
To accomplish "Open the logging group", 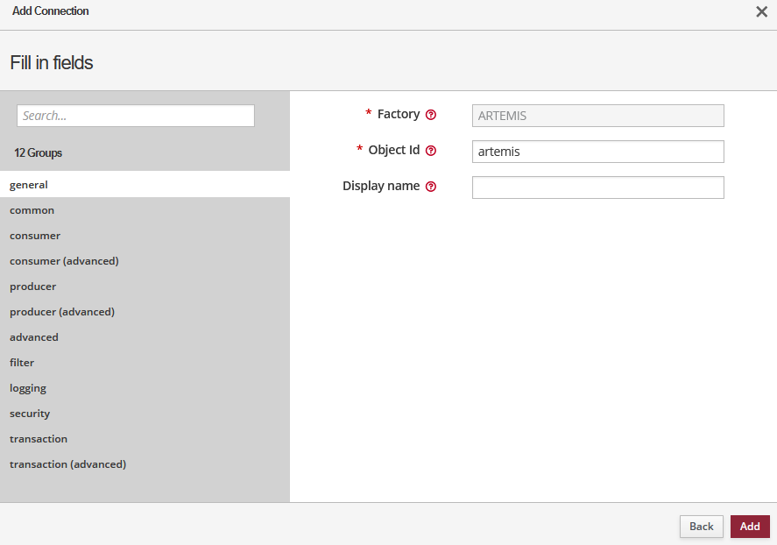I will [x=28, y=388].
